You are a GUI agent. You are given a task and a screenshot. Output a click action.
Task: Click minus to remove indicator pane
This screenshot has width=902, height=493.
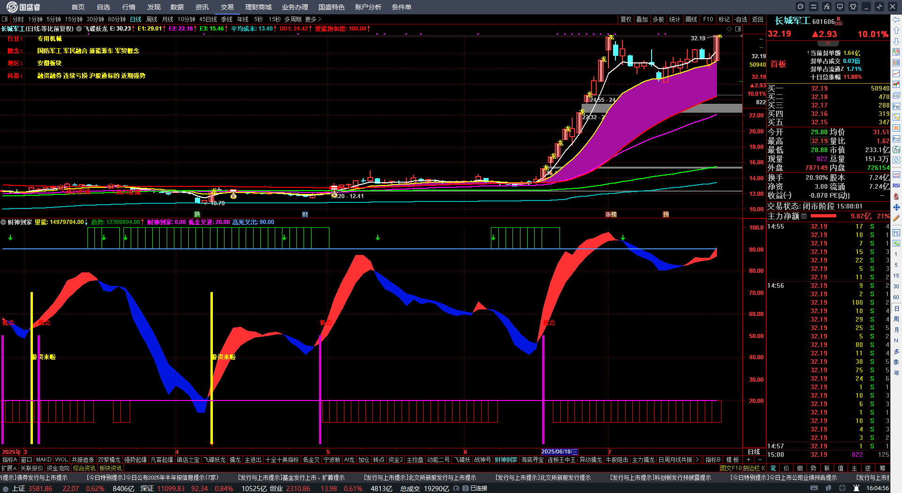pyautogui.click(x=760, y=460)
